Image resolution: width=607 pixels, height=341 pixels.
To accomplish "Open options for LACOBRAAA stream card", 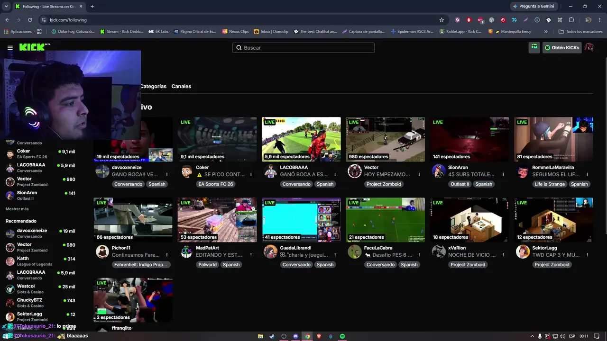I will pyautogui.click(x=335, y=175).
